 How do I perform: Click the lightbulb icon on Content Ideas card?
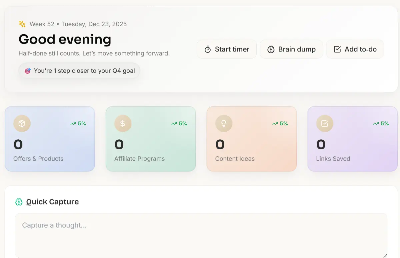point(223,123)
